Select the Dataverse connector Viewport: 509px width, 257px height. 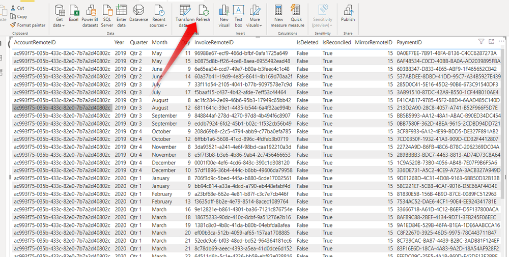[138, 15]
